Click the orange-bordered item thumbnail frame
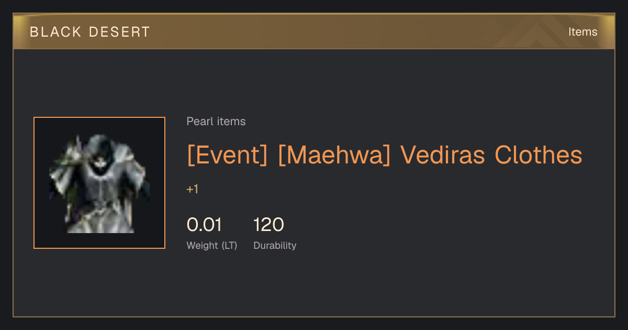Viewport: 628px width, 330px height. (x=99, y=183)
